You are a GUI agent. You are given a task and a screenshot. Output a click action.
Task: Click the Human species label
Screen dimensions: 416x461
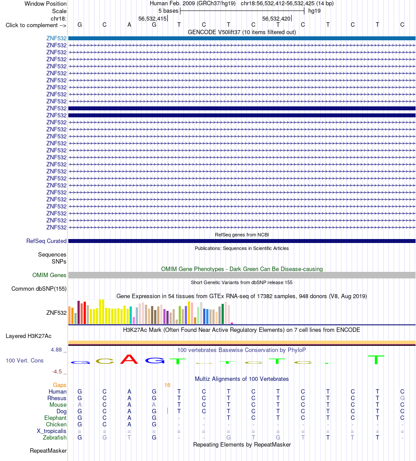point(58,392)
